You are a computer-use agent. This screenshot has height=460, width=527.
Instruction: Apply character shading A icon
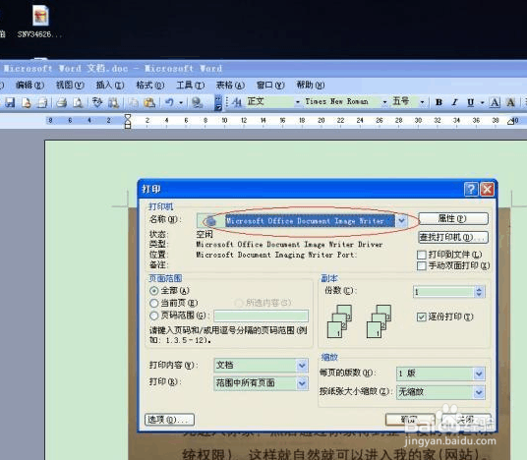click(x=510, y=102)
